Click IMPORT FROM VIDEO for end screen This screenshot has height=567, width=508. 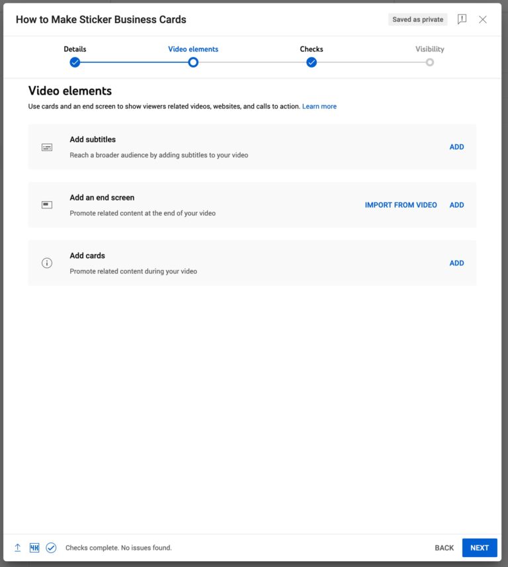pyautogui.click(x=400, y=204)
